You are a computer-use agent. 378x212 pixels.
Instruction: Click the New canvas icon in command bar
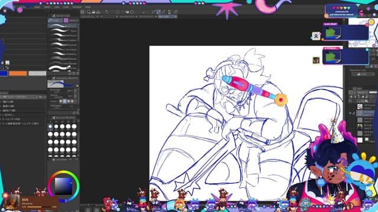(89, 12)
